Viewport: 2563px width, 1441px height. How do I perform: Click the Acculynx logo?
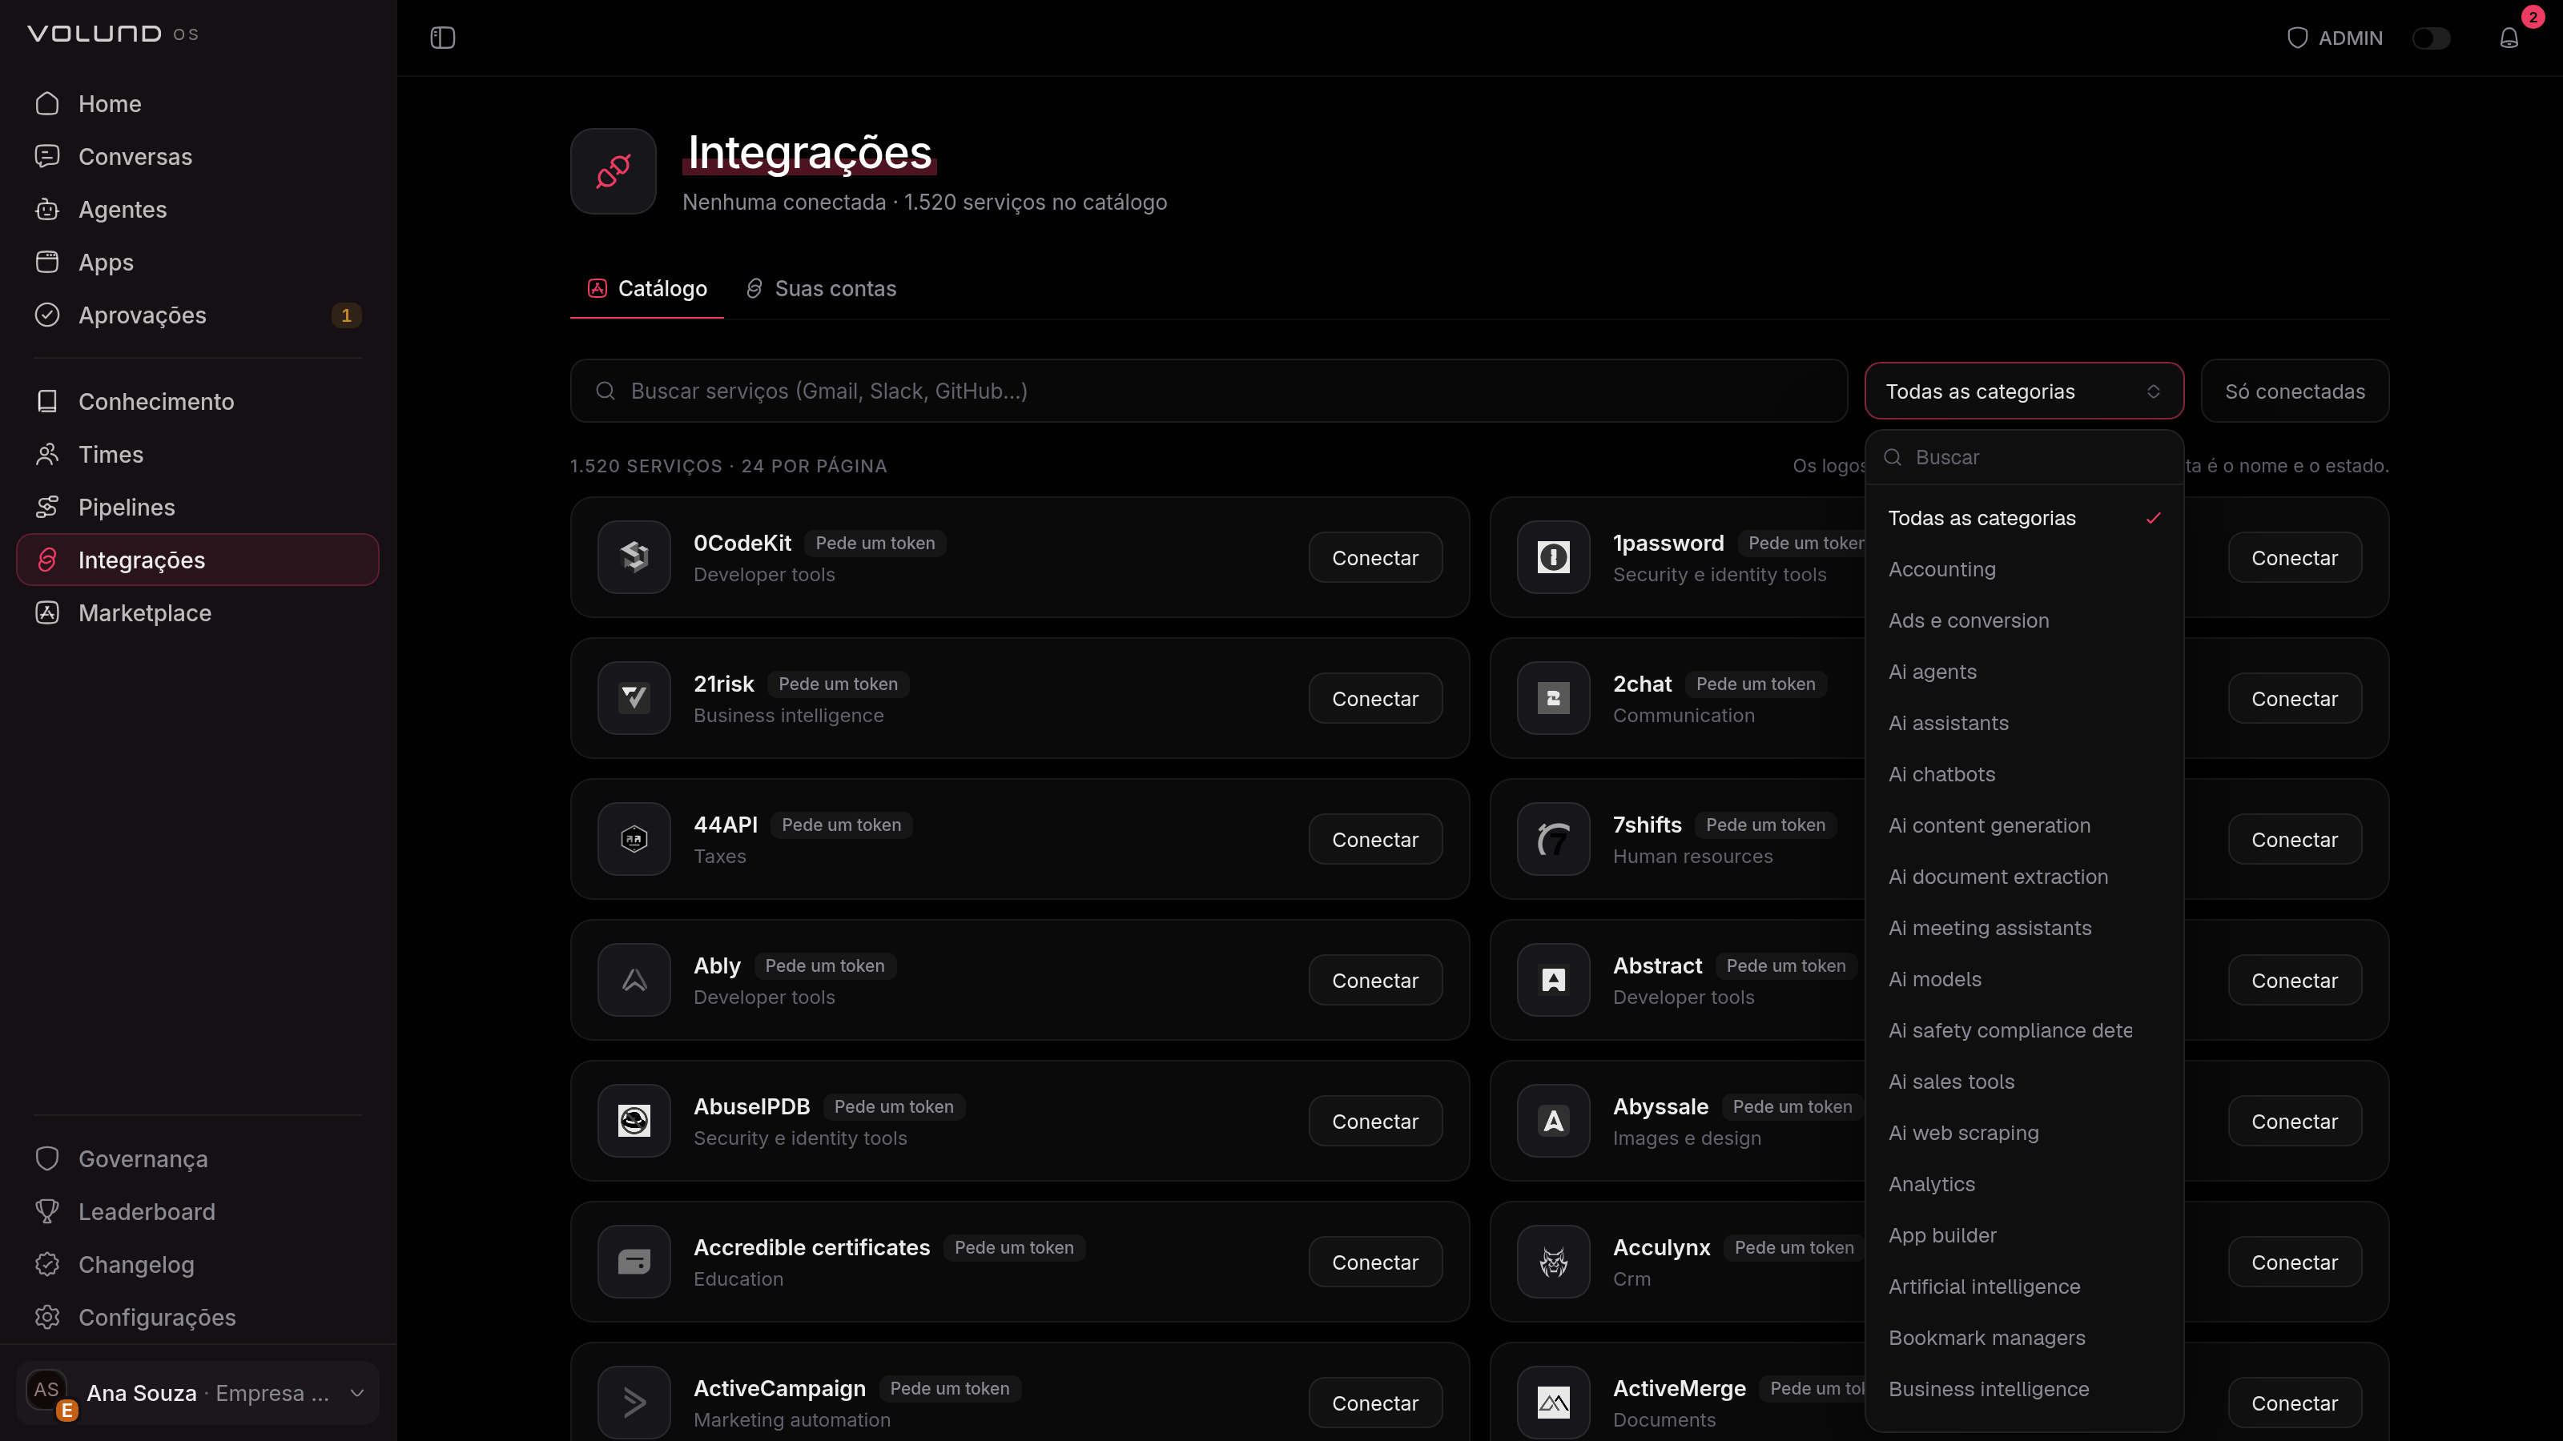1553,1262
